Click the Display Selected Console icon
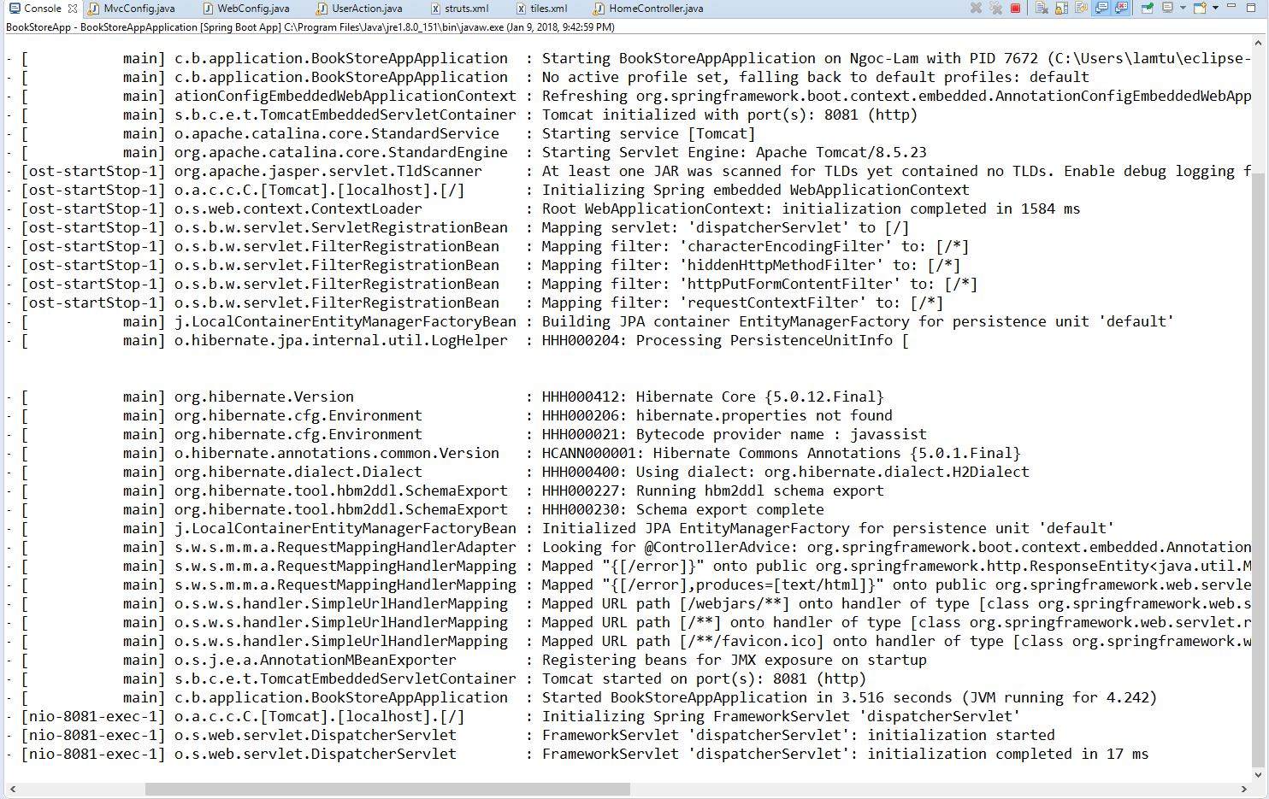The width and height of the screenshot is (1269, 799). [1167, 9]
